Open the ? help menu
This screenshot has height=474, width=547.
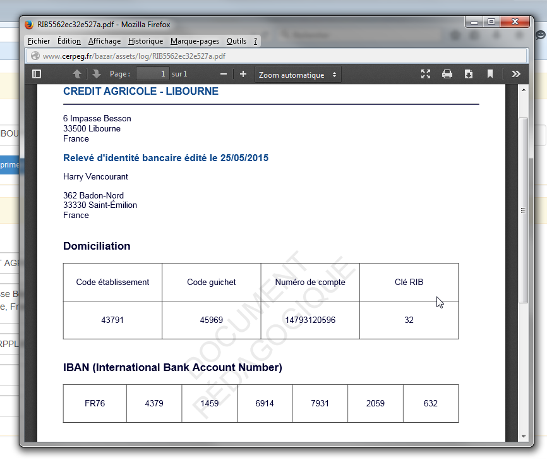255,41
